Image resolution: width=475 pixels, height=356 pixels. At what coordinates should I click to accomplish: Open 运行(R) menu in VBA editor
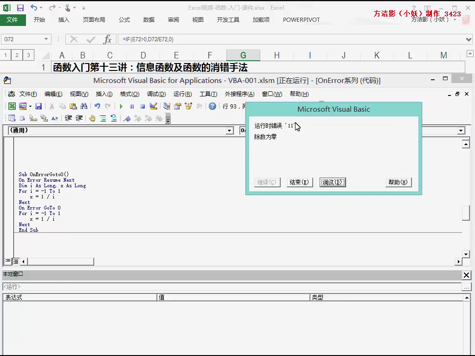coord(182,94)
